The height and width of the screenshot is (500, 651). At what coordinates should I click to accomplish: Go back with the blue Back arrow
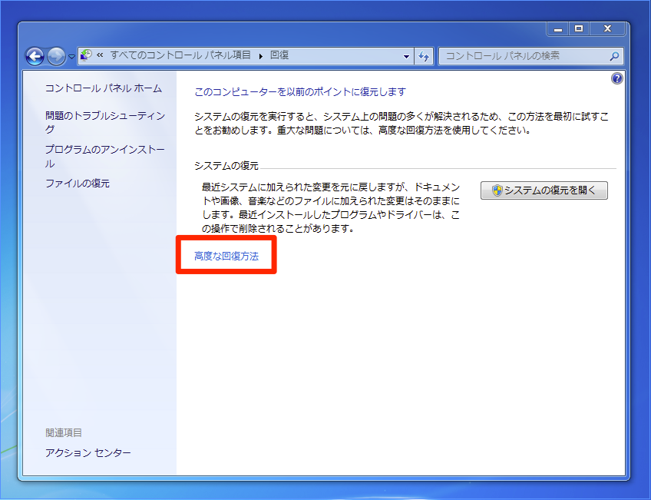35,56
